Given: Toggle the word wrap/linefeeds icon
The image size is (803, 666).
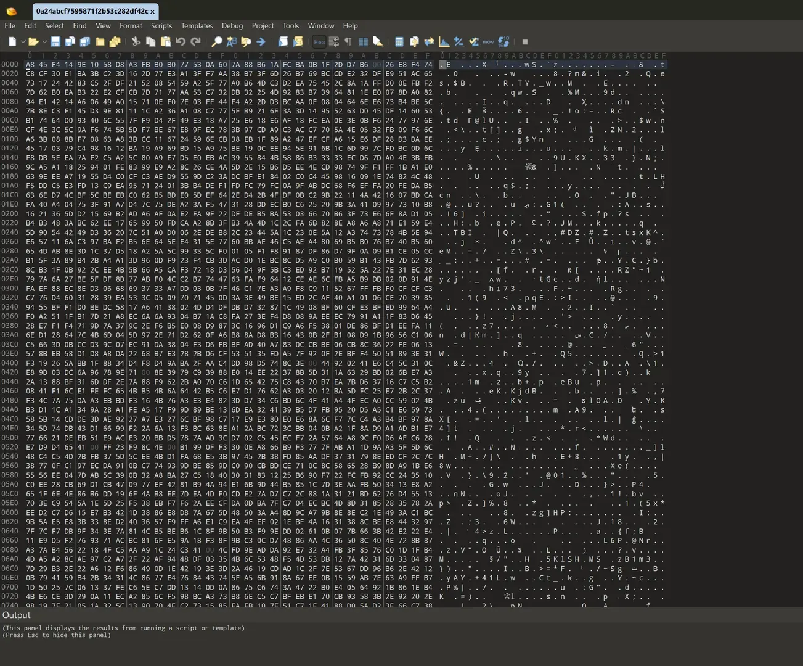Looking at the screenshot, I should (334, 42).
